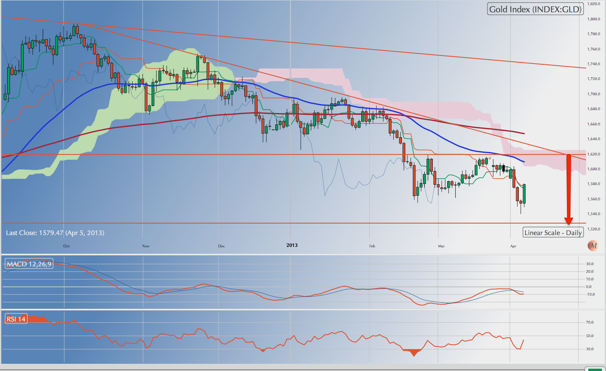Click the MACD 30.0 scale value

pos(590,264)
